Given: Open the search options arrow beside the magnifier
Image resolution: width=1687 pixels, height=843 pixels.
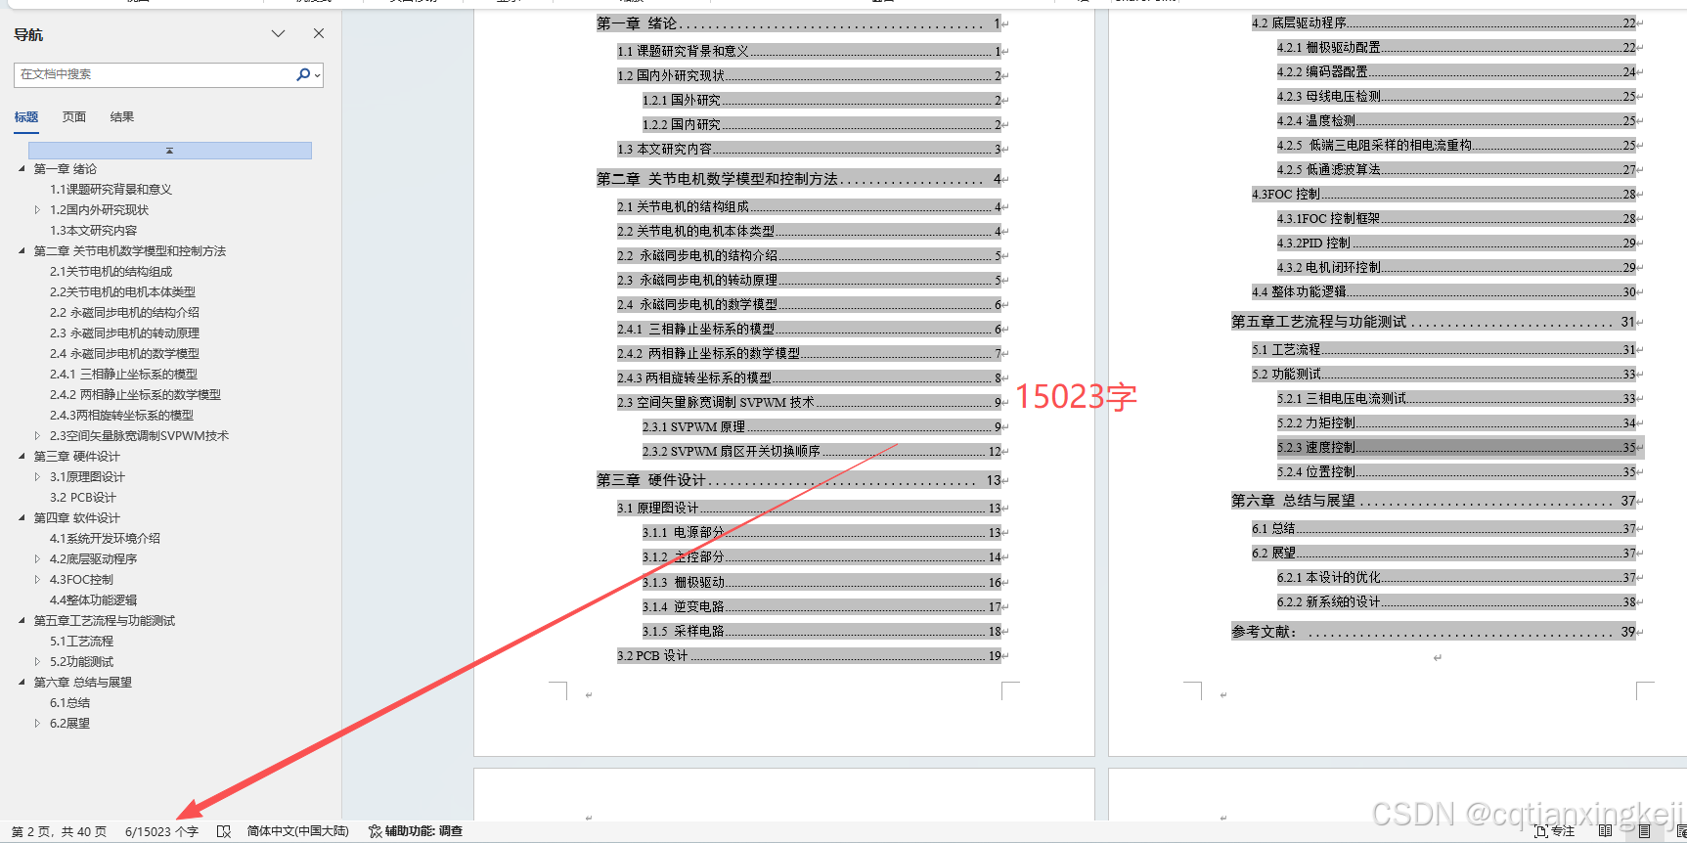Looking at the screenshot, I should click(317, 75).
